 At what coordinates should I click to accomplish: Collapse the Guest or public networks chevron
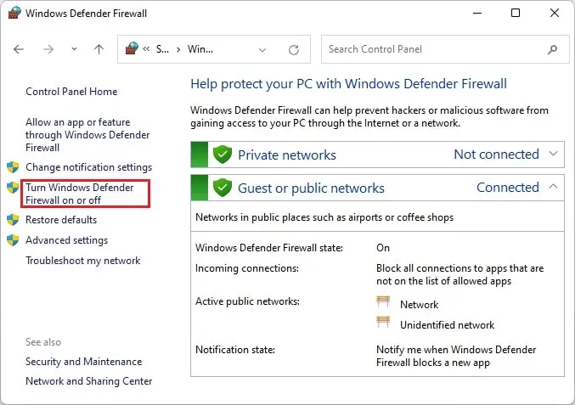553,187
